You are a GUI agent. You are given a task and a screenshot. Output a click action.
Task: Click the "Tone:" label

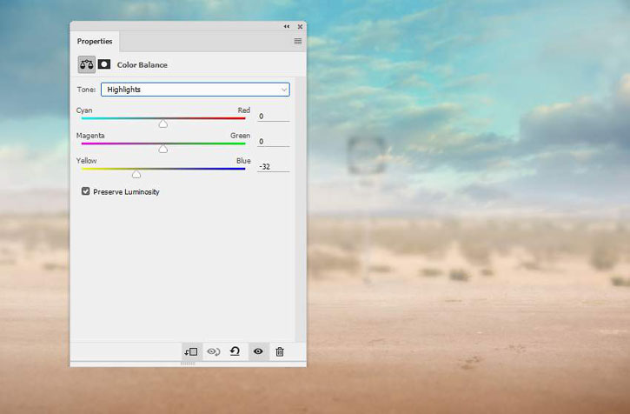[x=86, y=90]
